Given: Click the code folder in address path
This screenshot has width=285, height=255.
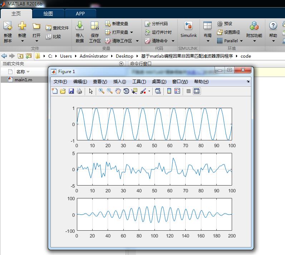Looking at the screenshot, I should click(x=246, y=56).
